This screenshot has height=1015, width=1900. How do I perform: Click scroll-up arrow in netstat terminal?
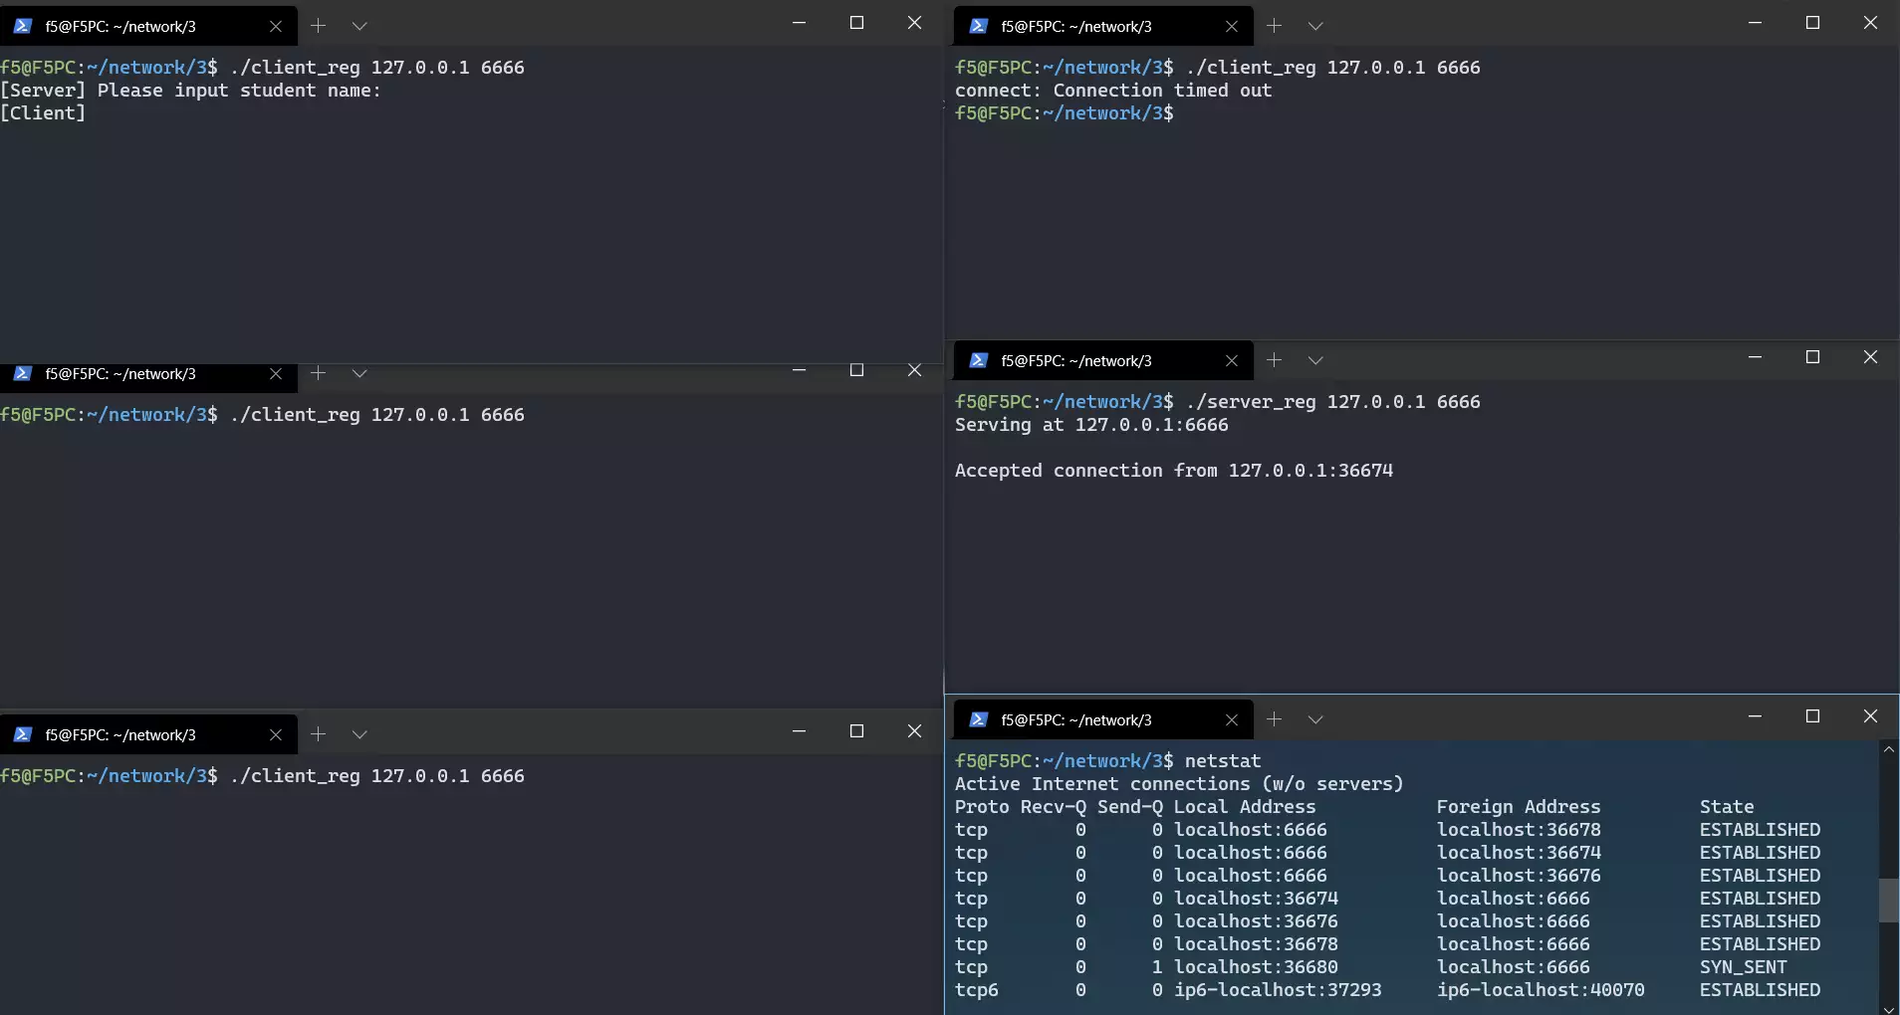tap(1888, 749)
